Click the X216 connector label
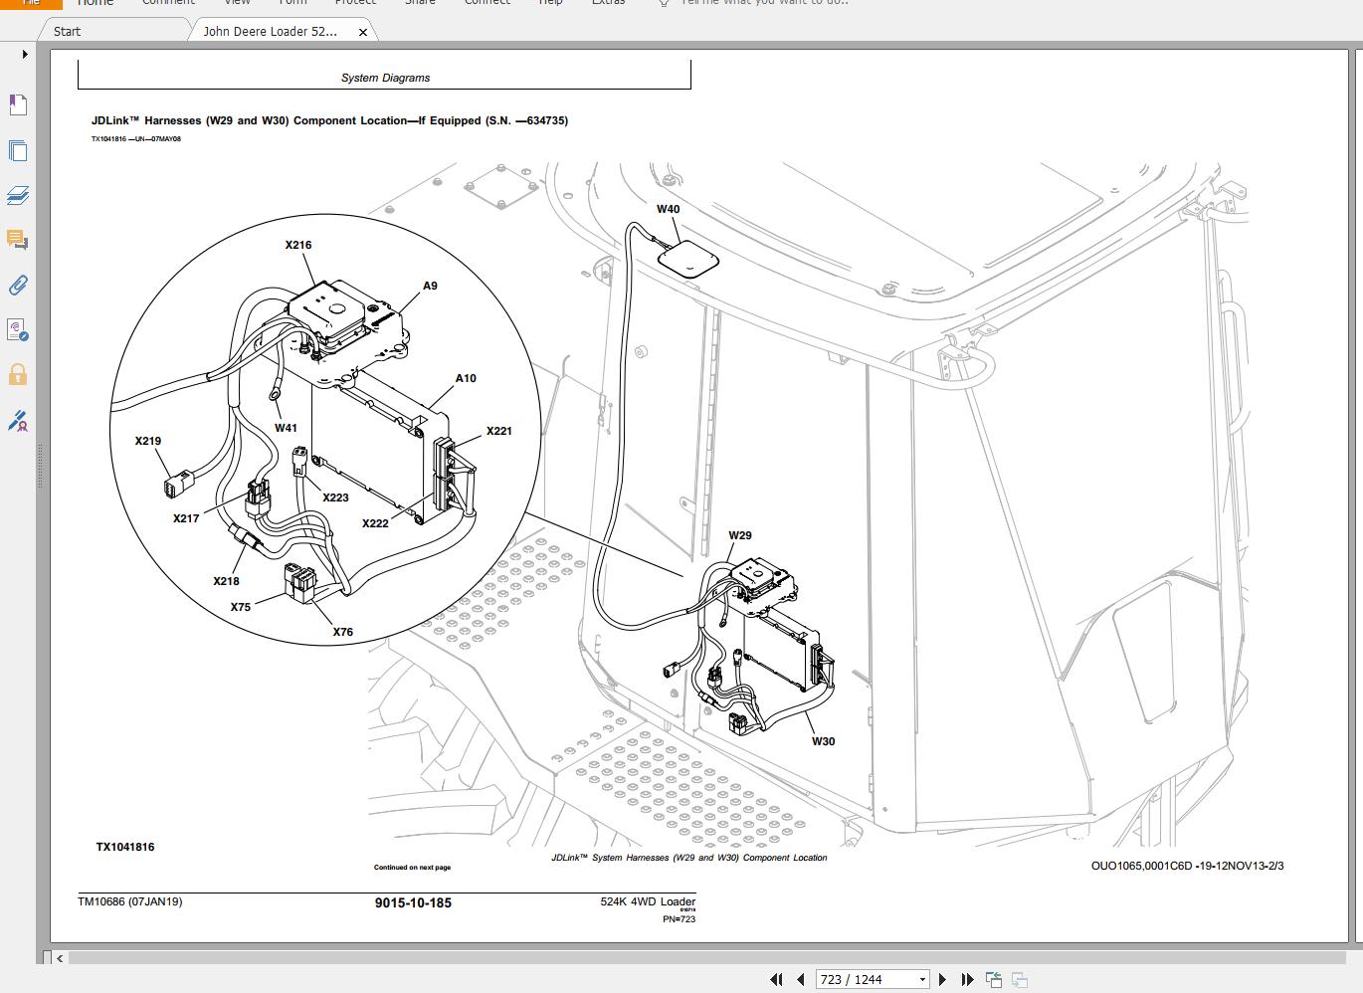 click(298, 245)
